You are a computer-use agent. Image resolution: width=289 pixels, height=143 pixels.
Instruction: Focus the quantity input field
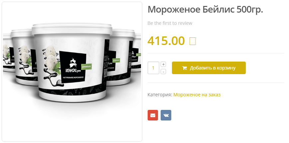click(x=153, y=68)
